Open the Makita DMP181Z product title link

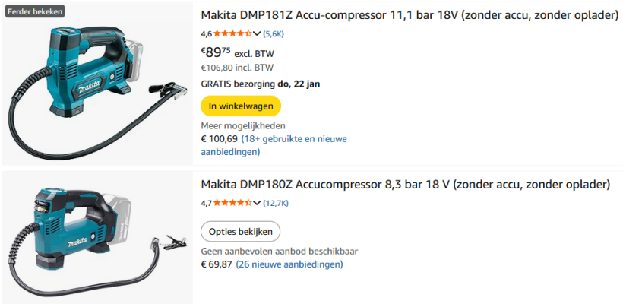410,15
